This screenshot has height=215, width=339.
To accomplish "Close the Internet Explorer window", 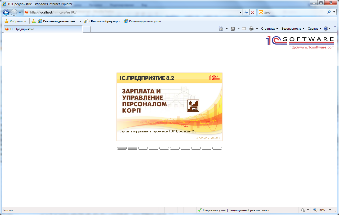I will tap(330, 3).
